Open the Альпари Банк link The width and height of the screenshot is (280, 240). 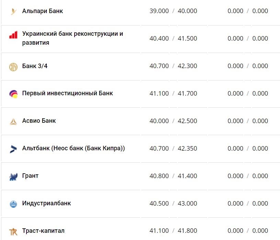pos(43,11)
